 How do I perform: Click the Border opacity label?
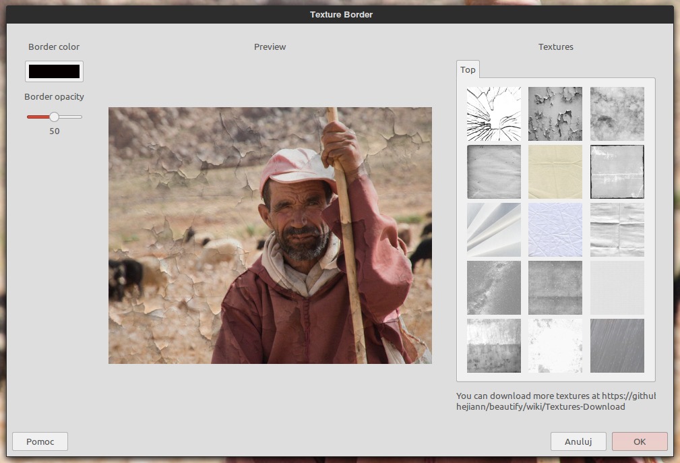click(x=54, y=96)
